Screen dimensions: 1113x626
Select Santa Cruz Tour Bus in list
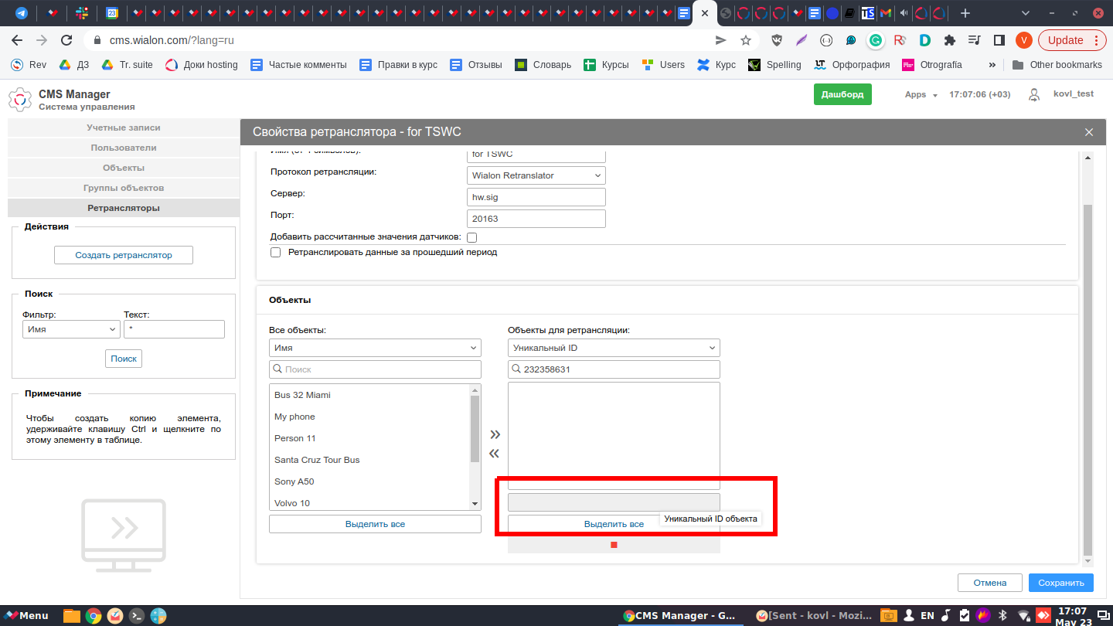pos(317,460)
